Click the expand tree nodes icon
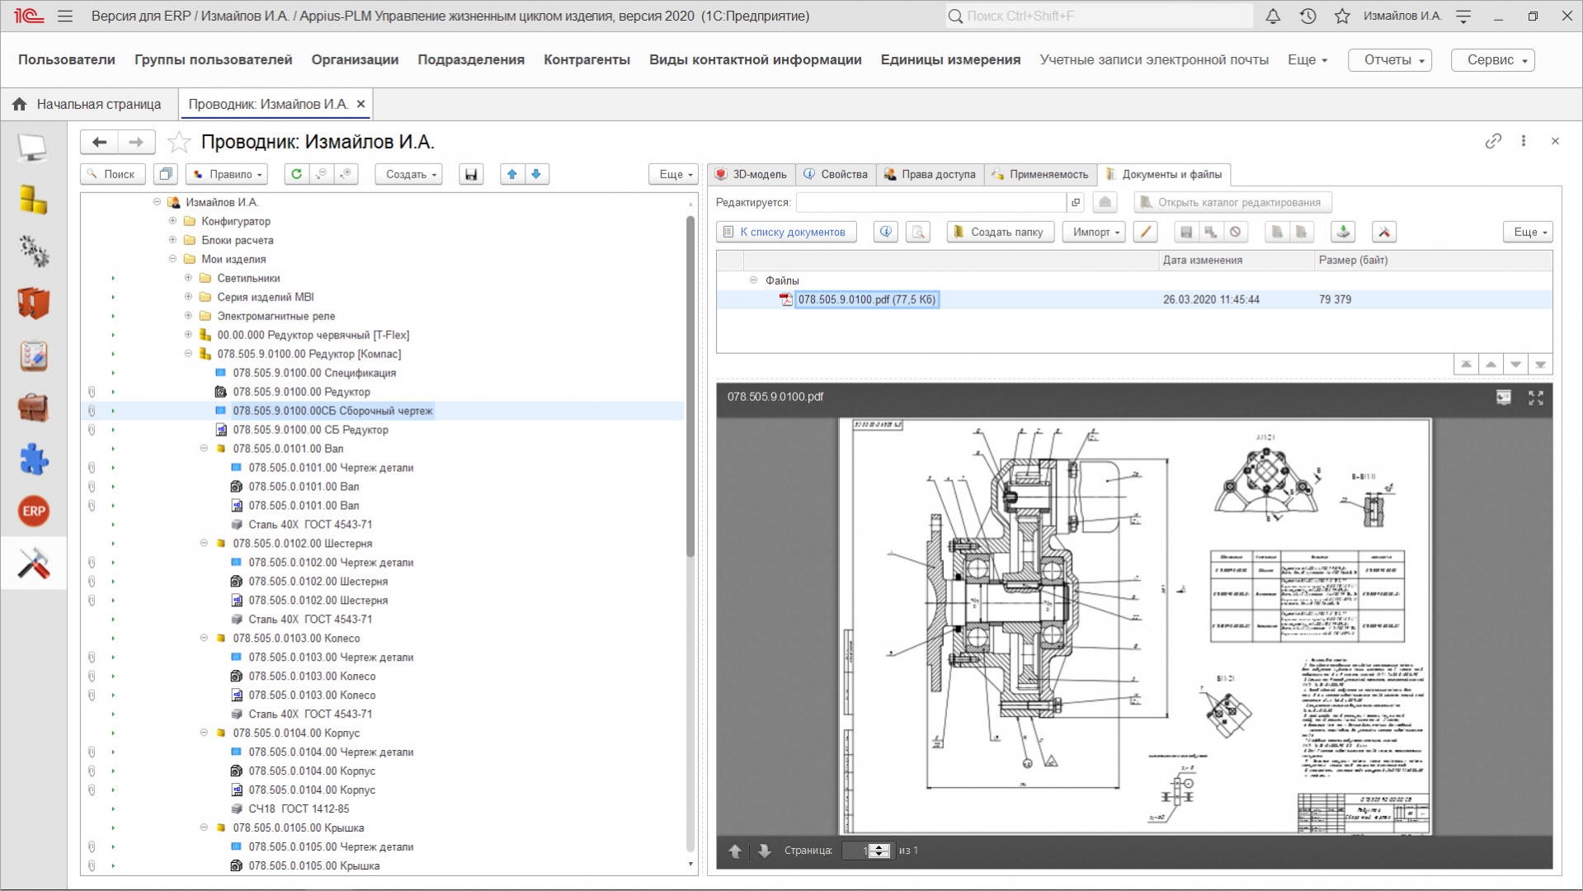The height and width of the screenshot is (891, 1583). (x=346, y=174)
